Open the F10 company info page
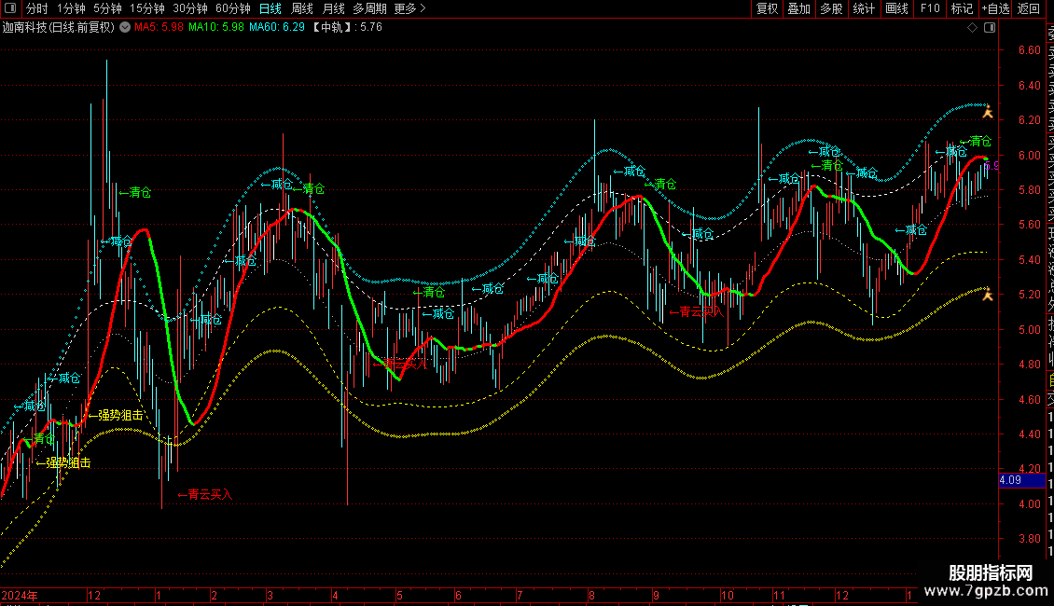The height and width of the screenshot is (606, 1054). tap(930, 8)
